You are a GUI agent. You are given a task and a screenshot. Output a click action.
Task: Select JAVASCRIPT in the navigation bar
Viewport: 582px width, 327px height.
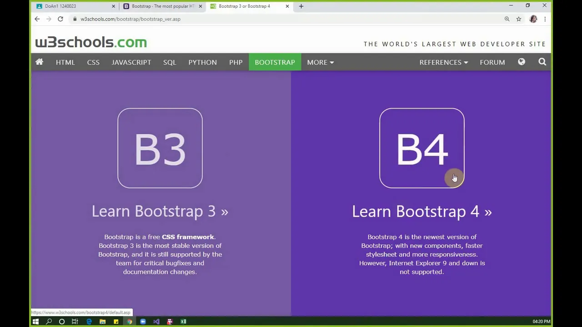[x=131, y=62]
